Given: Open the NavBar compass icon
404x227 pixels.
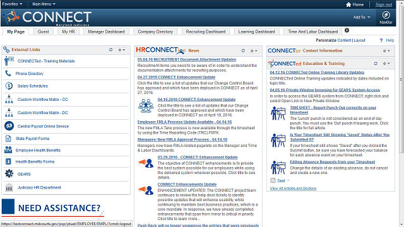Looking at the screenshot, I should tap(386, 15).
